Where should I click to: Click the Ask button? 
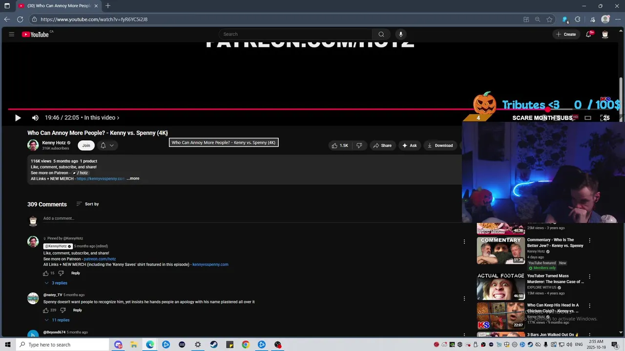coord(409,145)
